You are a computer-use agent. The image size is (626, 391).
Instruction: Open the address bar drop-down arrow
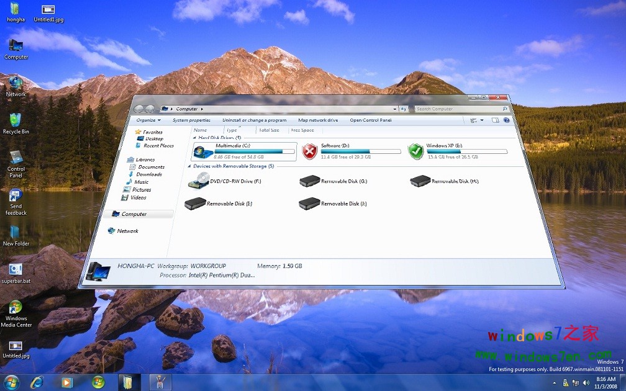395,107
